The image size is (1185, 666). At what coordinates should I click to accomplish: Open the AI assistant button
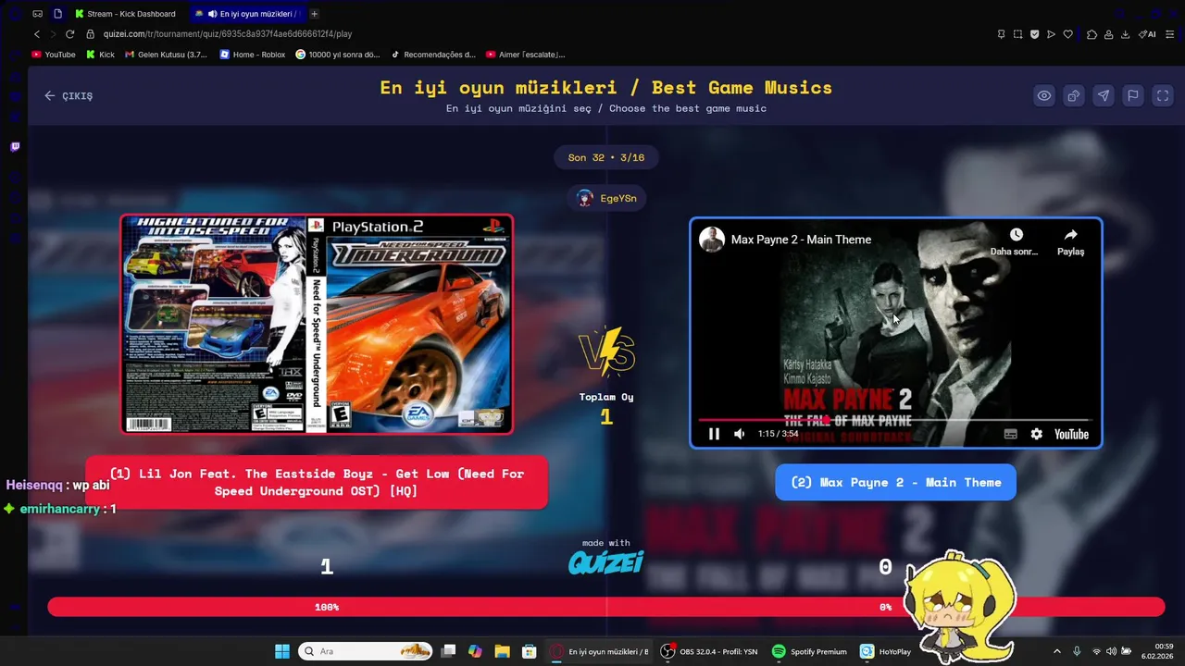click(1147, 34)
